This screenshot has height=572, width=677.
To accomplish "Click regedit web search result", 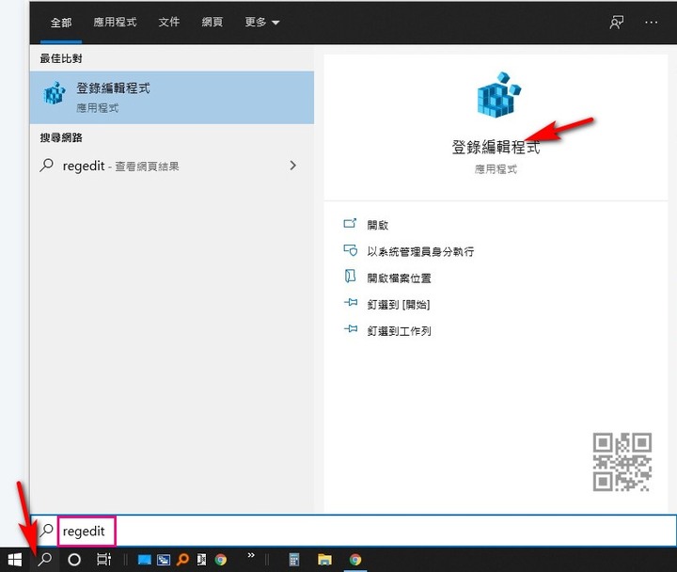I will [172, 166].
